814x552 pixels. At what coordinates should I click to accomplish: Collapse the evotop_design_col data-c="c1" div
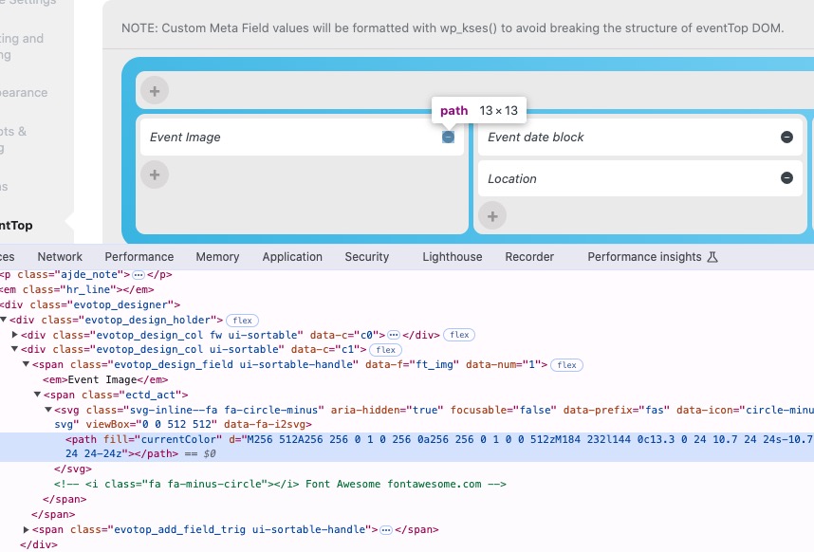point(15,349)
